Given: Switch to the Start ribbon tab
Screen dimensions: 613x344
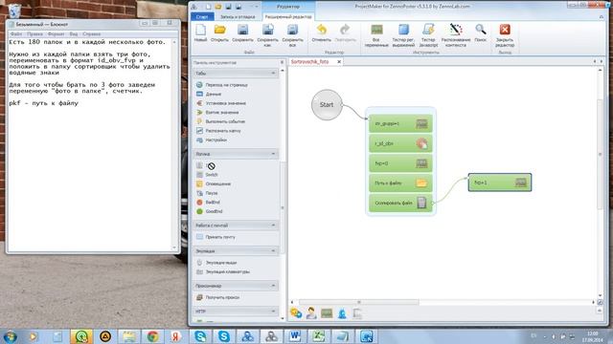Looking at the screenshot, I should pyautogui.click(x=202, y=17).
